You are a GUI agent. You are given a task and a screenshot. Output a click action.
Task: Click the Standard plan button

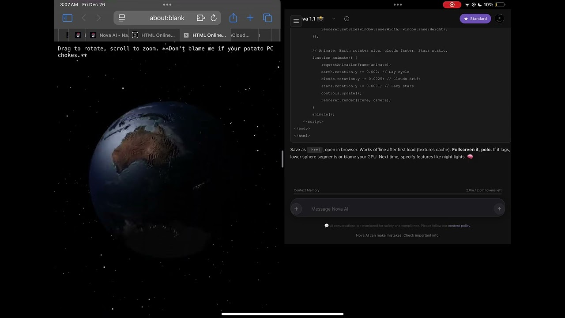point(475,19)
